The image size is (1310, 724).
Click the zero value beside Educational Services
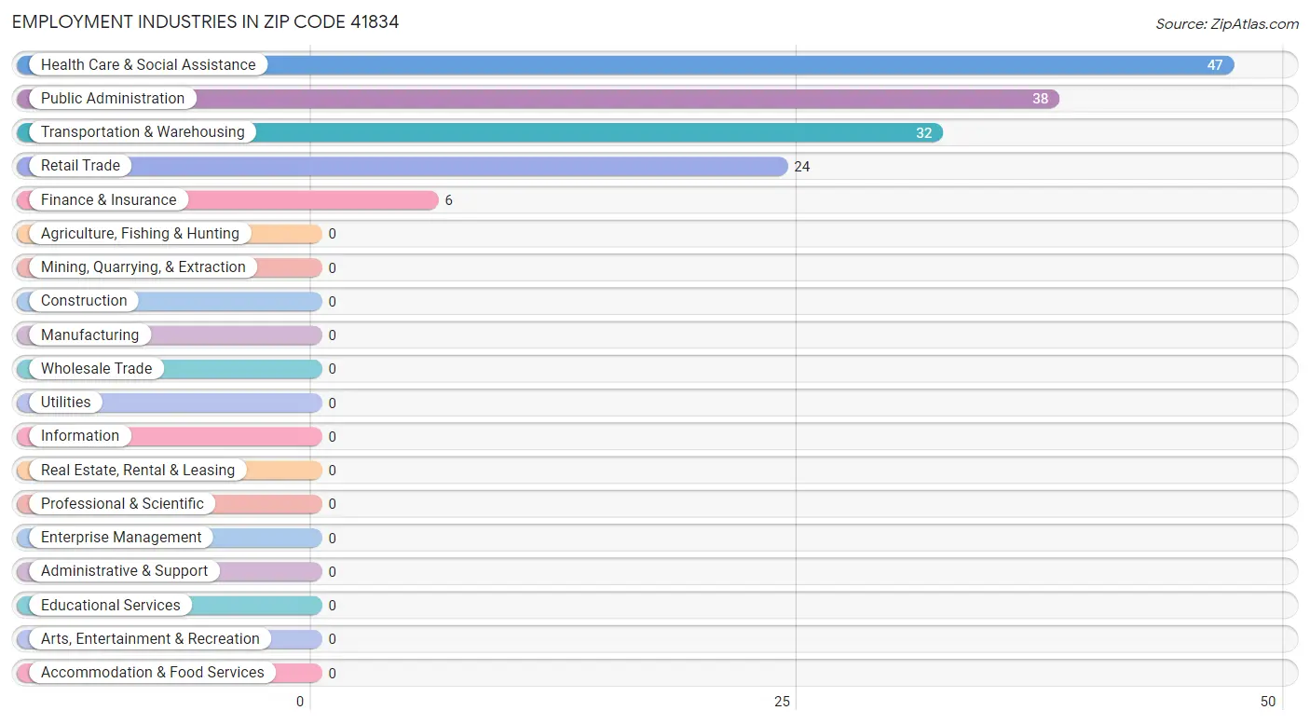click(332, 606)
